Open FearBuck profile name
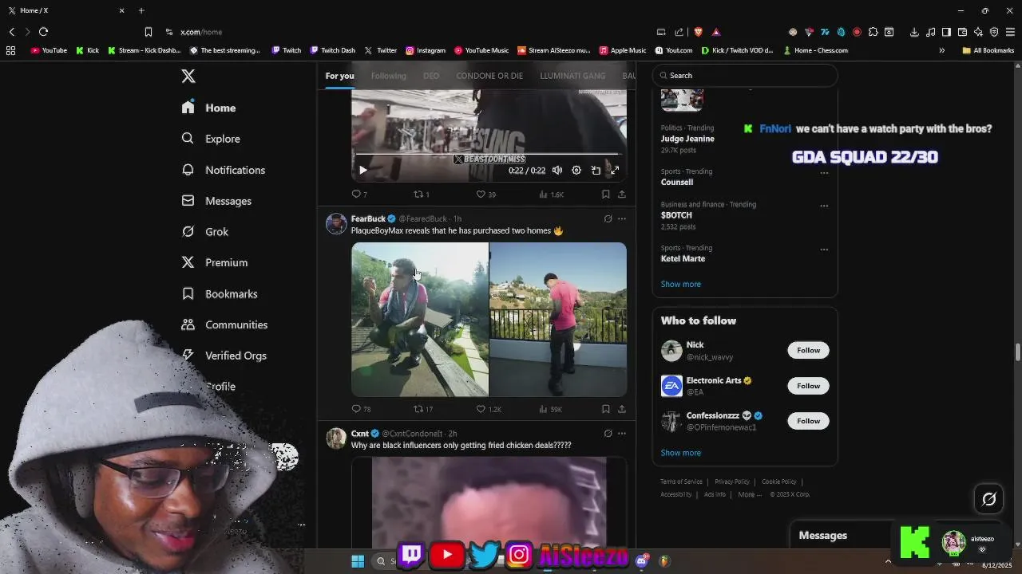The width and height of the screenshot is (1022, 574). point(368,218)
